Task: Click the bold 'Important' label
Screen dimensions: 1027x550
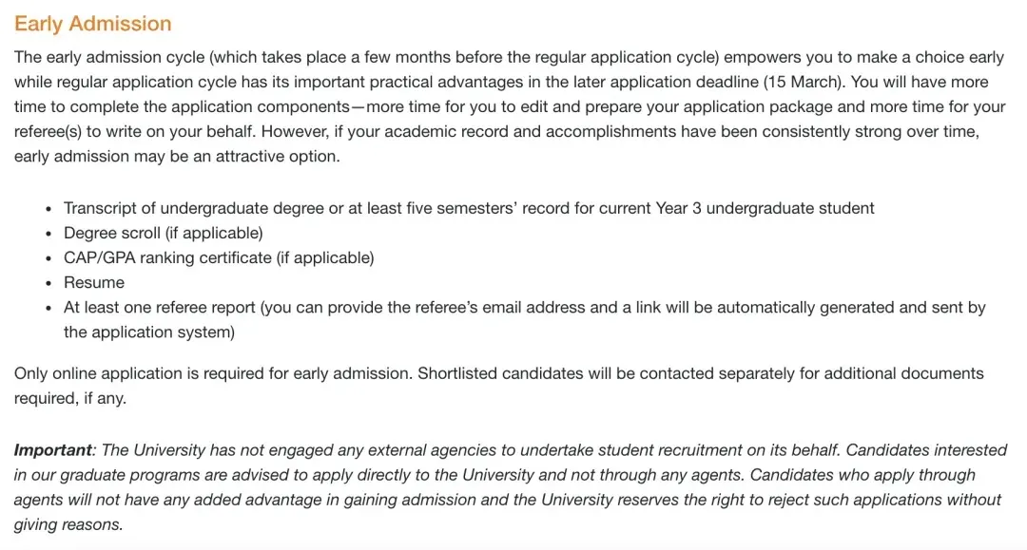Action: click(x=53, y=449)
